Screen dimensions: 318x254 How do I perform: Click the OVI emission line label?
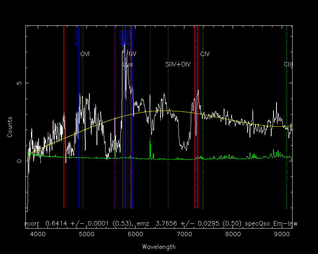point(85,54)
